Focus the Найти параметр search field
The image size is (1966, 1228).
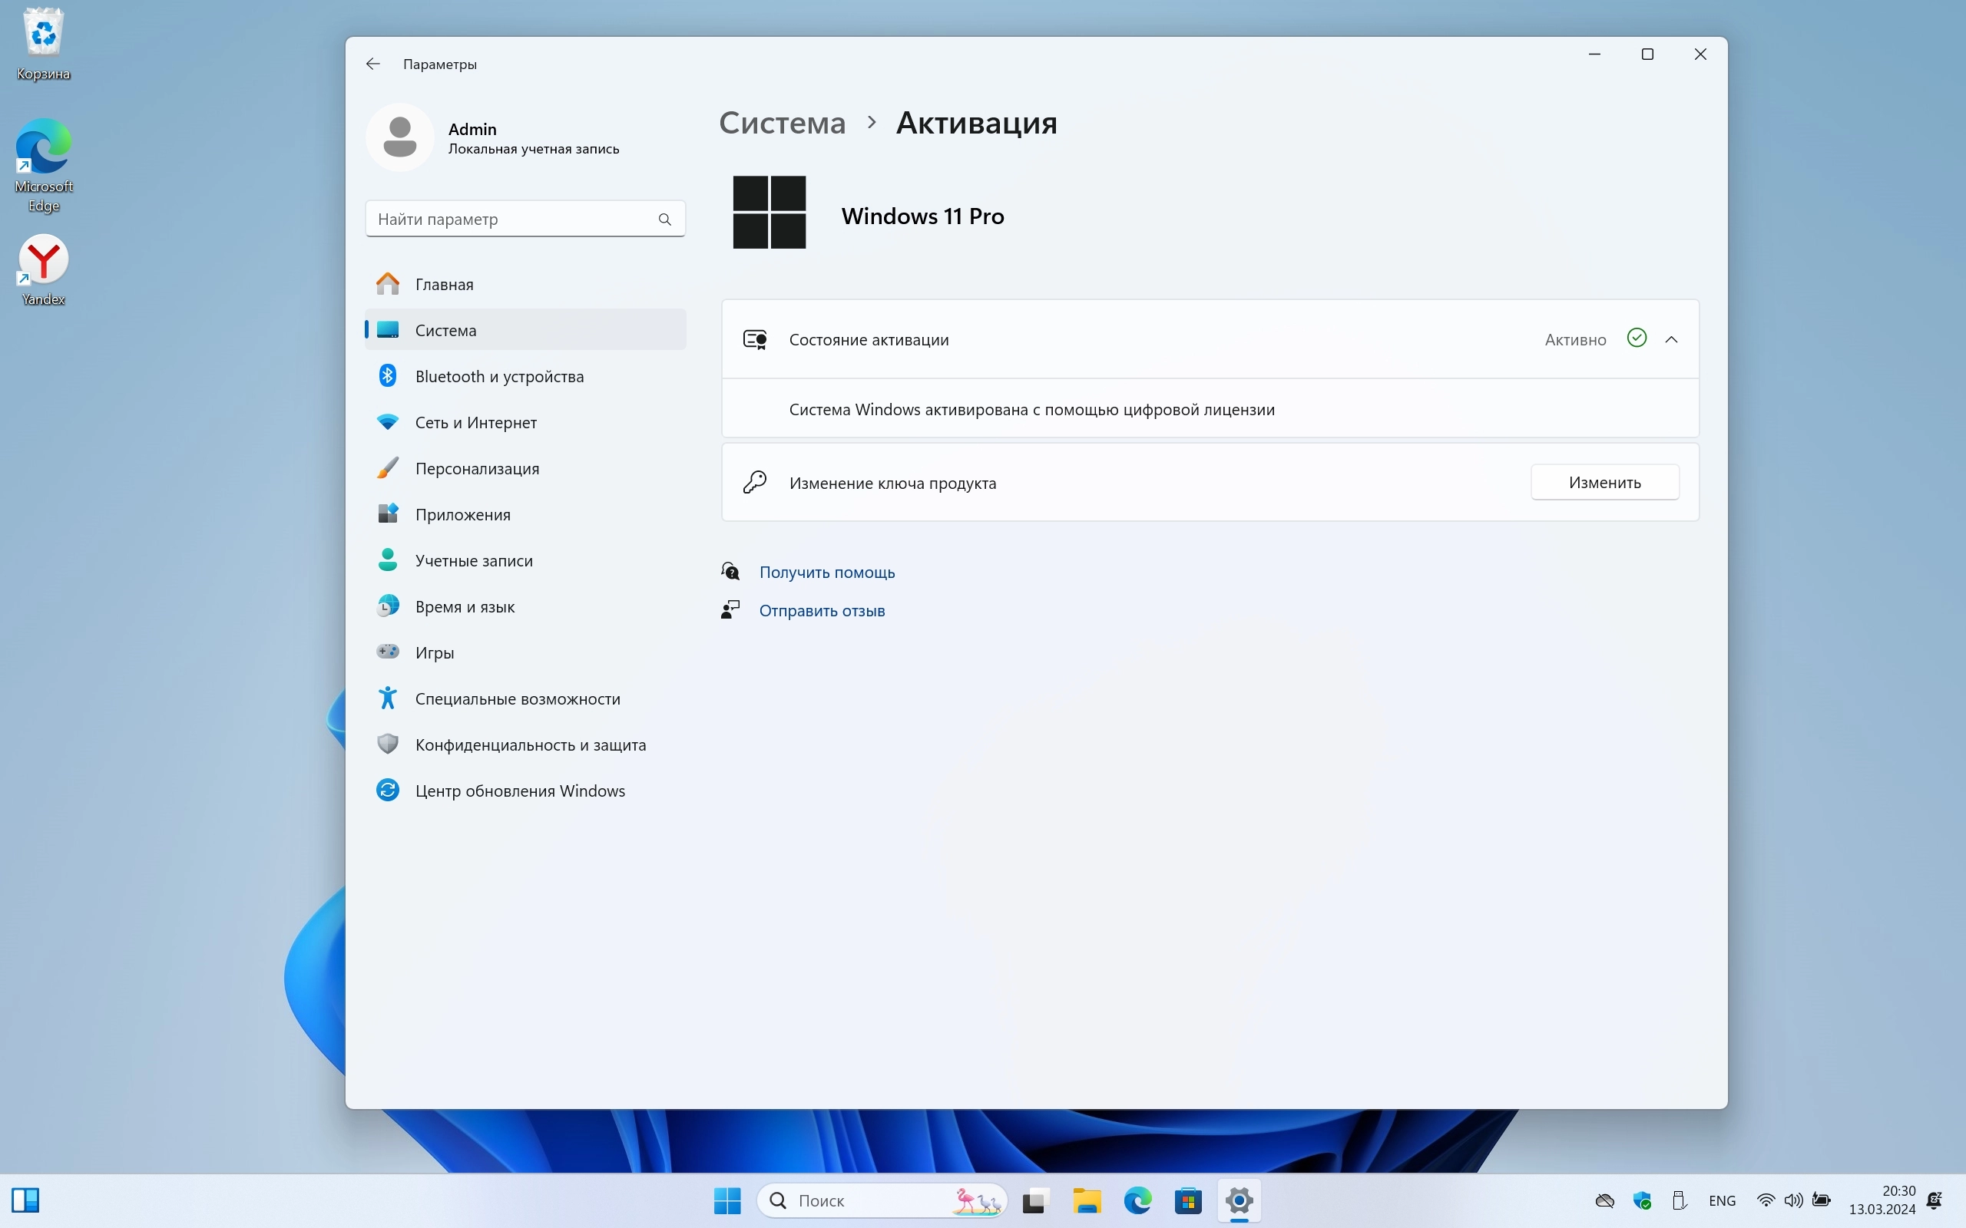coord(511,220)
